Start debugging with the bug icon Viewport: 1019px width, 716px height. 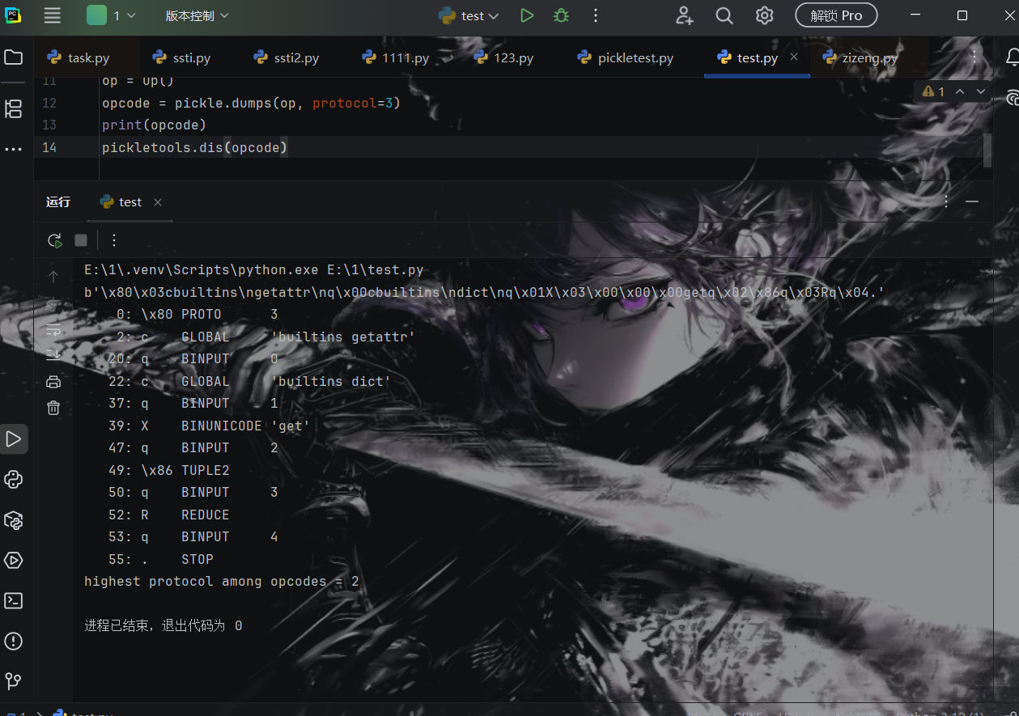(x=561, y=15)
